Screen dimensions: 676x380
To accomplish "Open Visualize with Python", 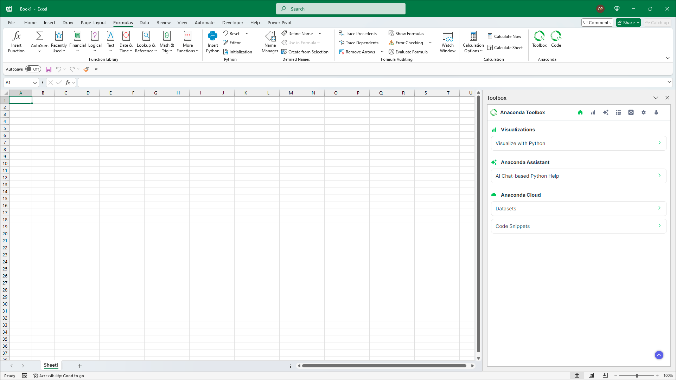I will 579,143.
